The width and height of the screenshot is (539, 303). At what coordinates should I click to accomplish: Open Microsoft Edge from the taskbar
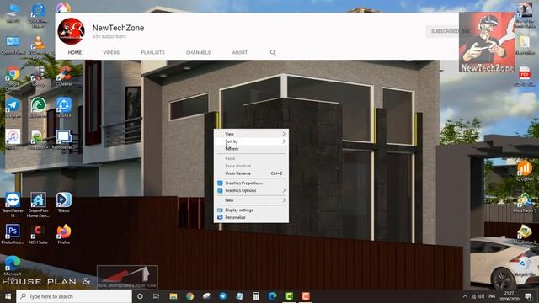click(x=272, y=296)
